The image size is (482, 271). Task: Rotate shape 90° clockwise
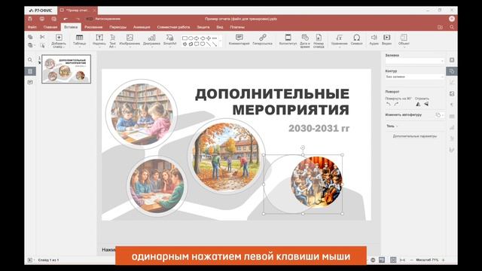tap(397, 105)
